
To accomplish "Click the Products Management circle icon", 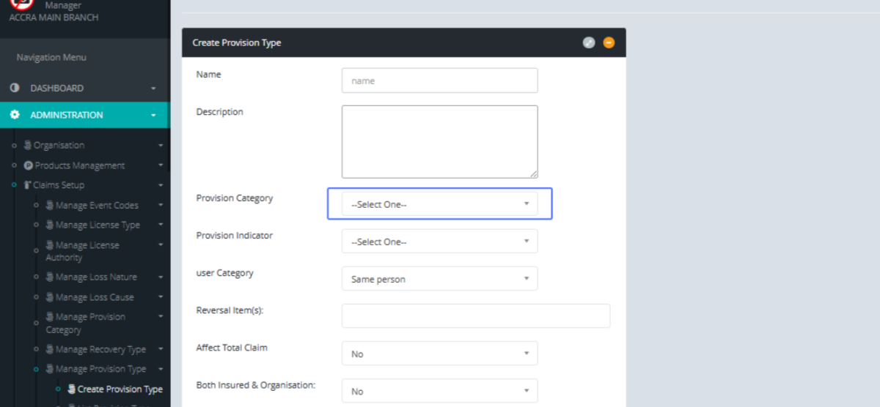I will pyautogui.click(x=29, y=165).
